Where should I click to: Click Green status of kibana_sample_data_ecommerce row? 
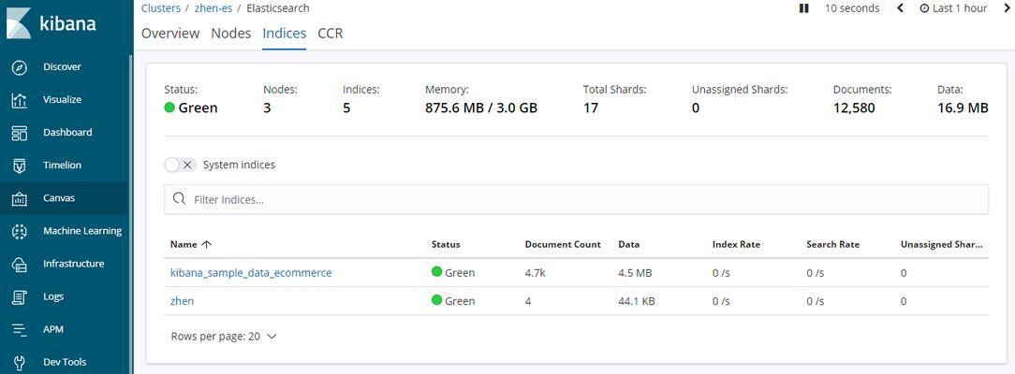click(x=453, y=273)
